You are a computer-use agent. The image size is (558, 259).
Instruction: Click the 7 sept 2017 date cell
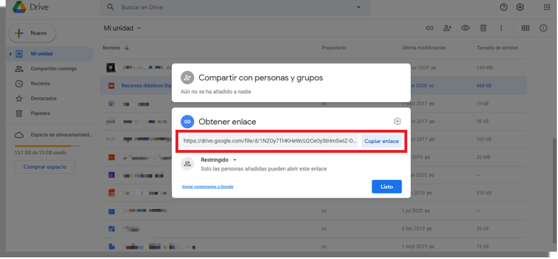[x=418, y=104]
